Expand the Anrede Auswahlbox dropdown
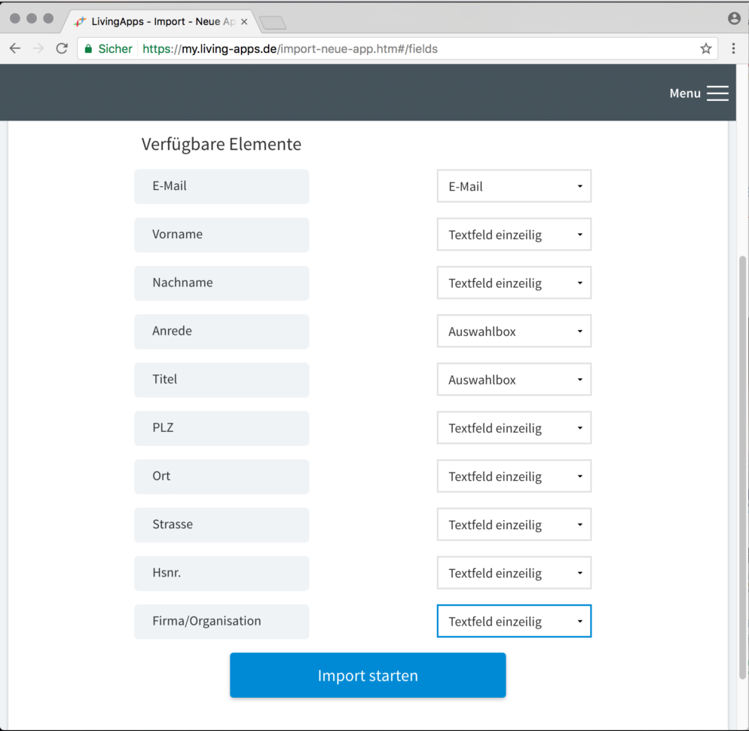749x731 pixels. click(514, 332)
